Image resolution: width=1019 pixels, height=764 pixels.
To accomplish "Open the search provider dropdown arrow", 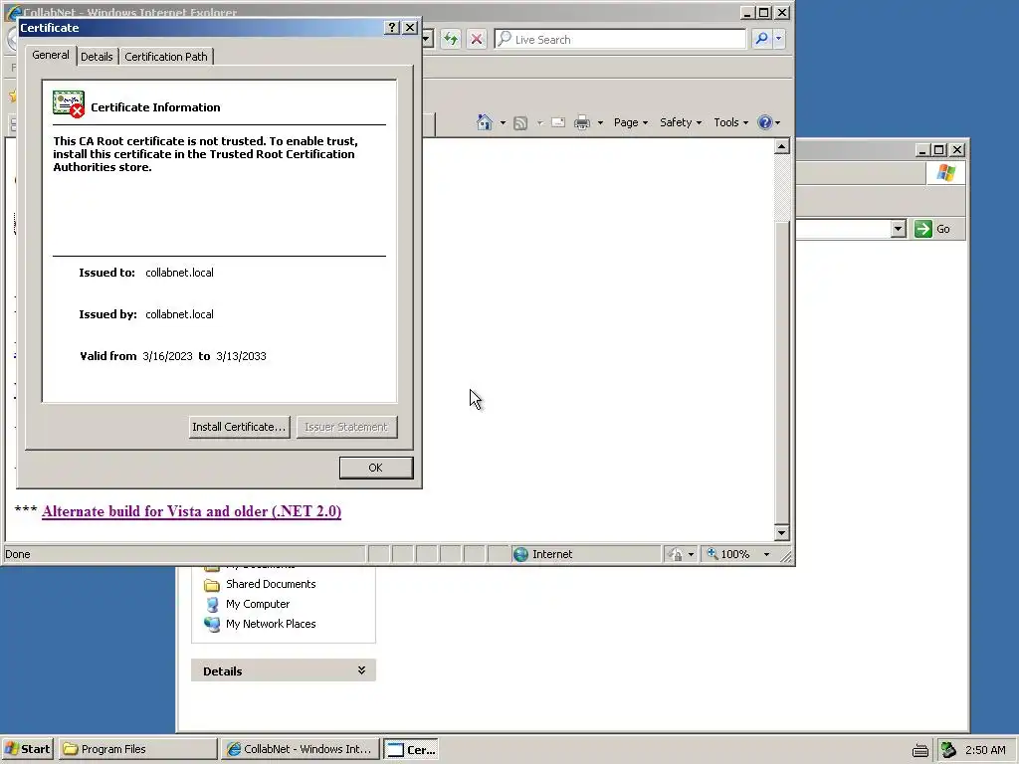I will 778,39.
